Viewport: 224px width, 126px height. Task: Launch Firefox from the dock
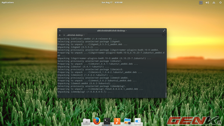click(97, 121)
